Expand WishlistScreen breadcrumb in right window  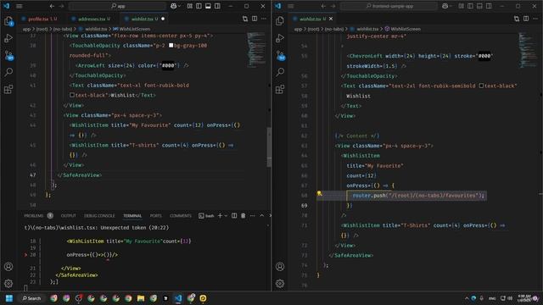pos(403,29)
